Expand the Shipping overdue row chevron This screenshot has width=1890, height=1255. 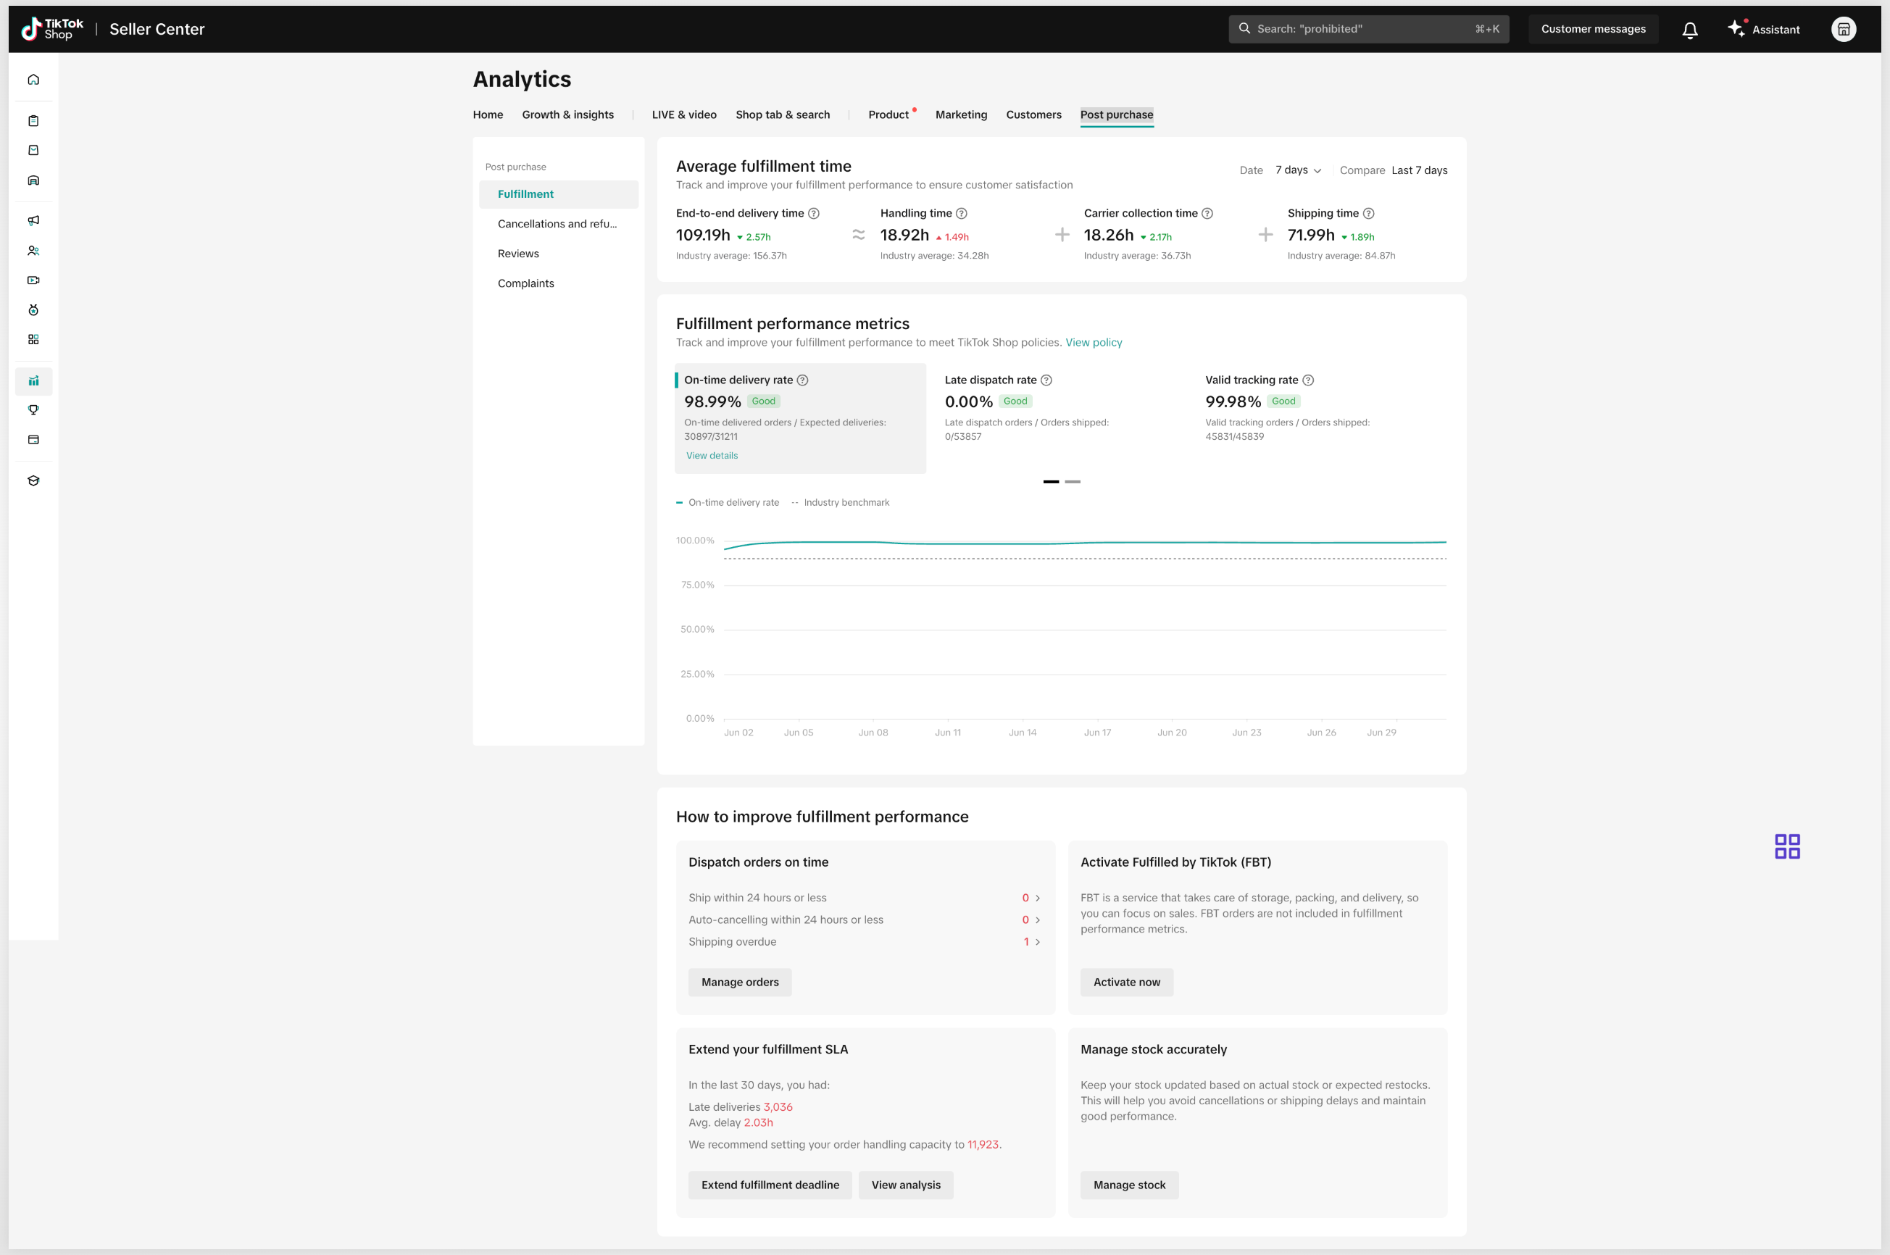[1038, 942]
